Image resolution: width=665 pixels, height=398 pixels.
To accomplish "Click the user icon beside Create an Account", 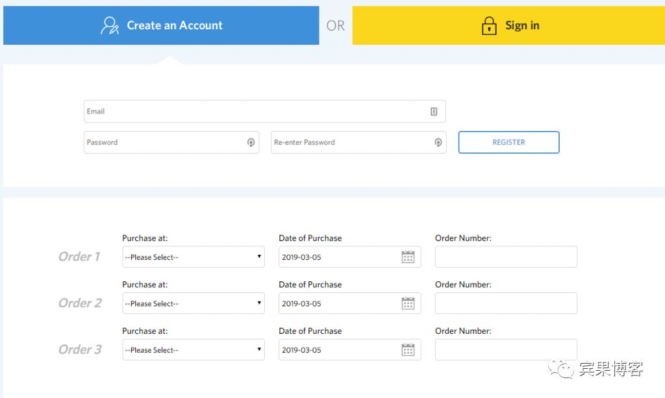I will pos(110,25).
